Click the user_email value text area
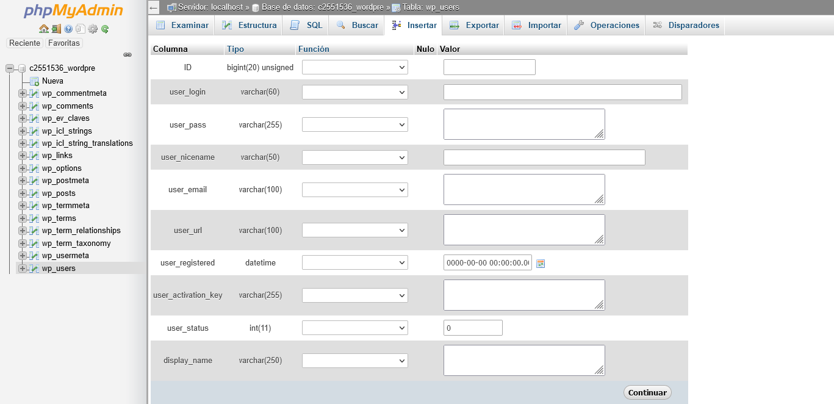This screenshot has height=404, width=834. (523, 189)
